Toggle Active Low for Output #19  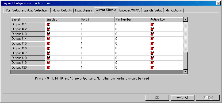coord(152,63)
